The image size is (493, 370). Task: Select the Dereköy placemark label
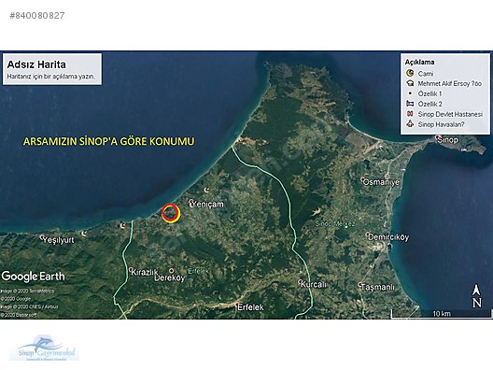[170, 277]
